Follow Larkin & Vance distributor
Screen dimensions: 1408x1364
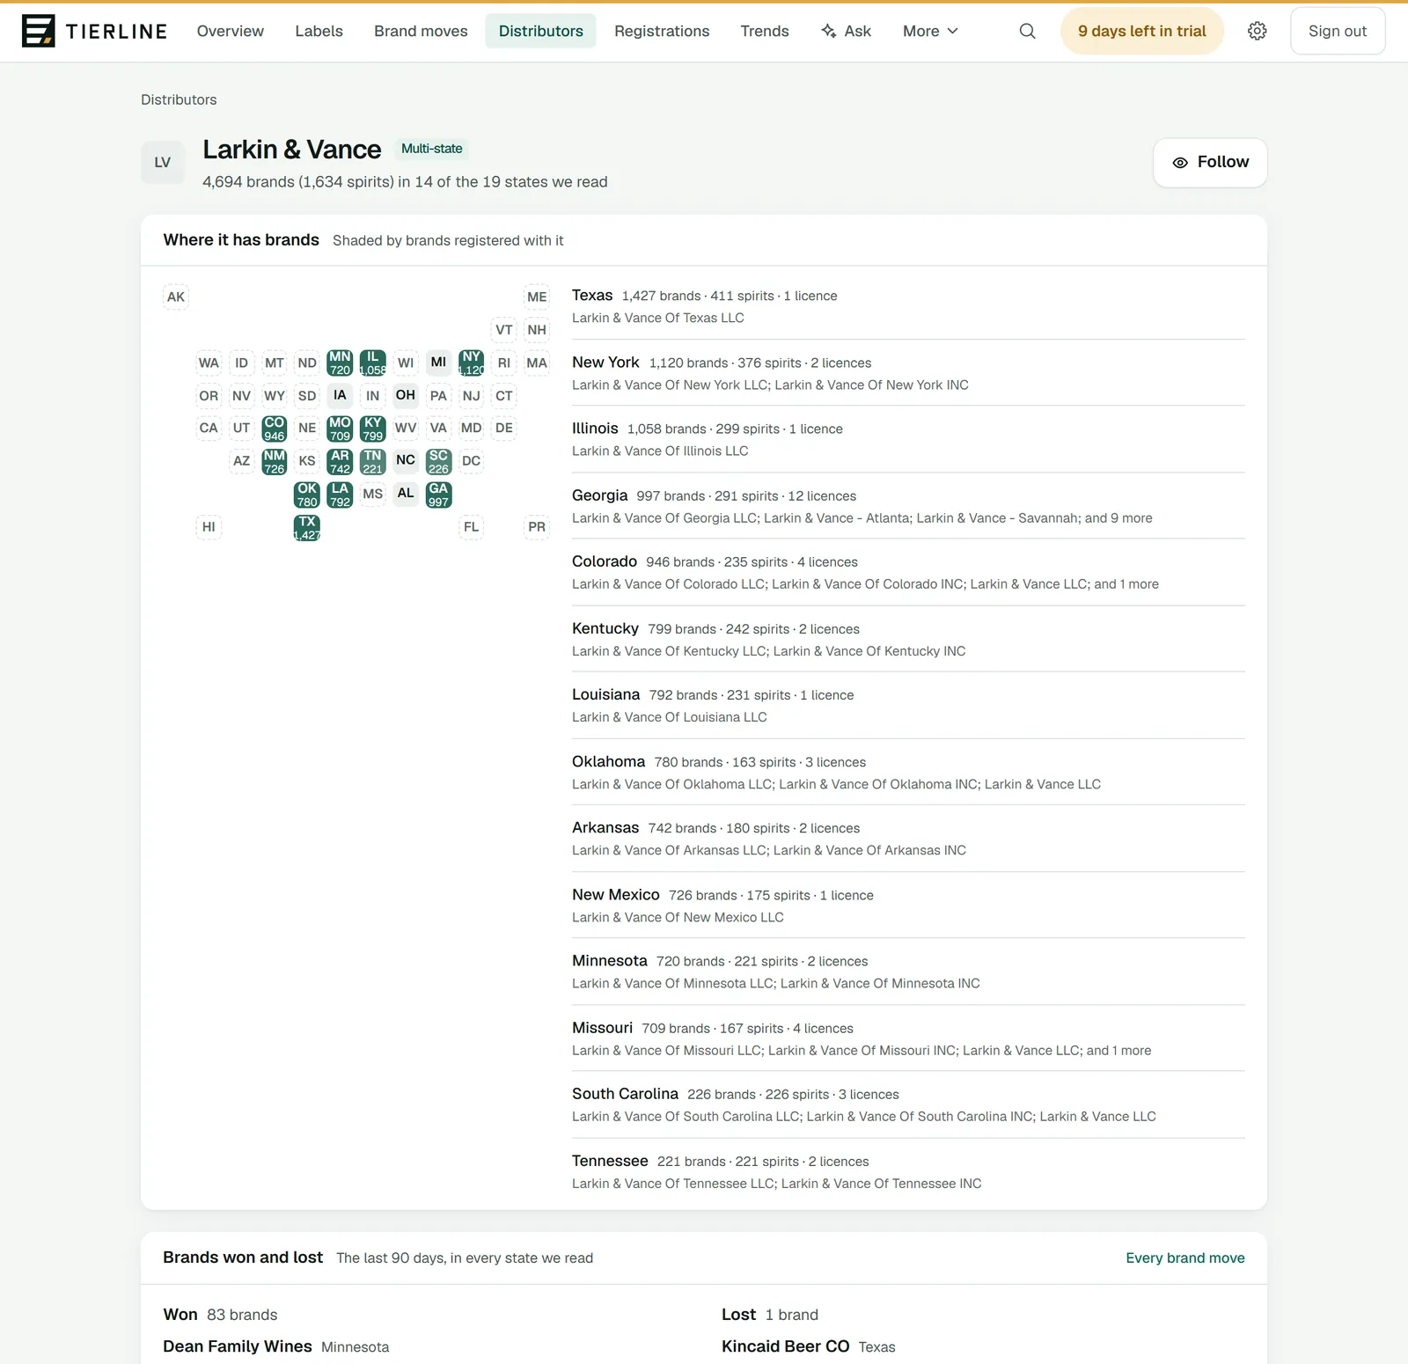pyautogui.click(x=1210, y=162)
